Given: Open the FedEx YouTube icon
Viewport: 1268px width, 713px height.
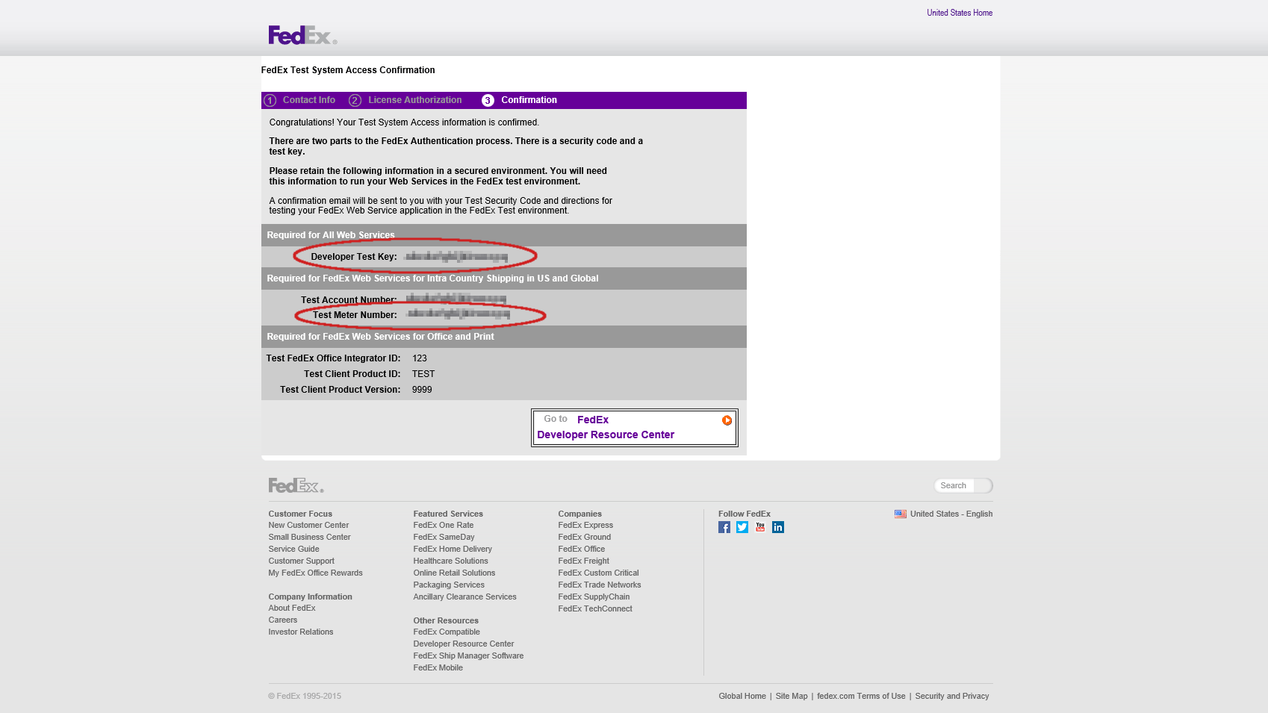Looking at the screenshot, I should [x=760, y=527].
